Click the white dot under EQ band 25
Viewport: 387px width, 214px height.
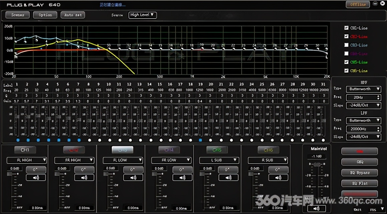click(262, 140)
